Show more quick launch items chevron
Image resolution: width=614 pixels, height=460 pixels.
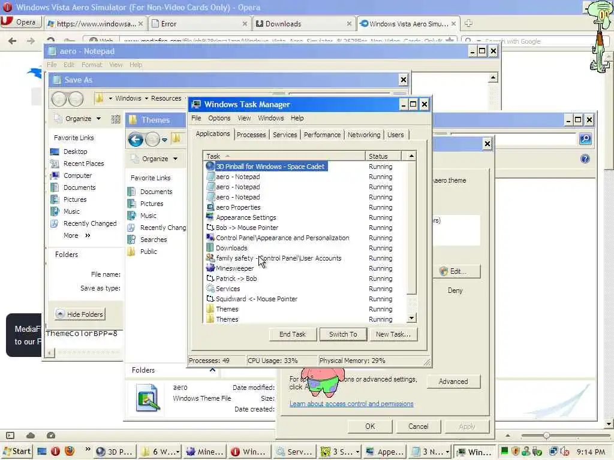88,449
